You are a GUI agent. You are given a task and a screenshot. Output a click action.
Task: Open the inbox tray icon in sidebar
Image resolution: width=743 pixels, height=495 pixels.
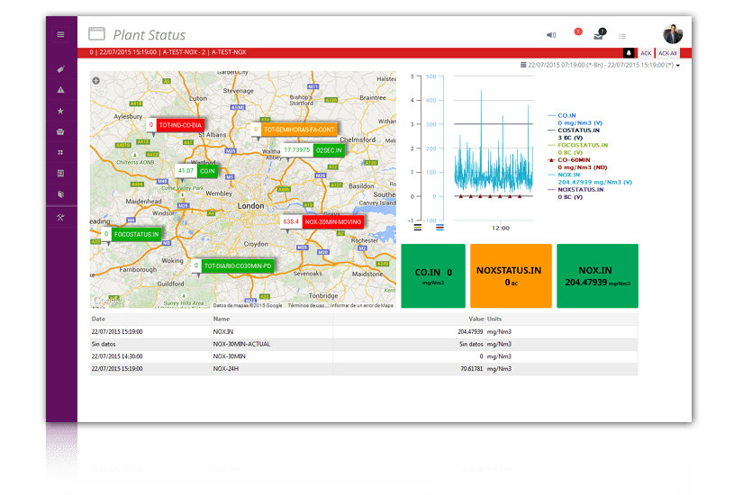(x=60, y=131)
